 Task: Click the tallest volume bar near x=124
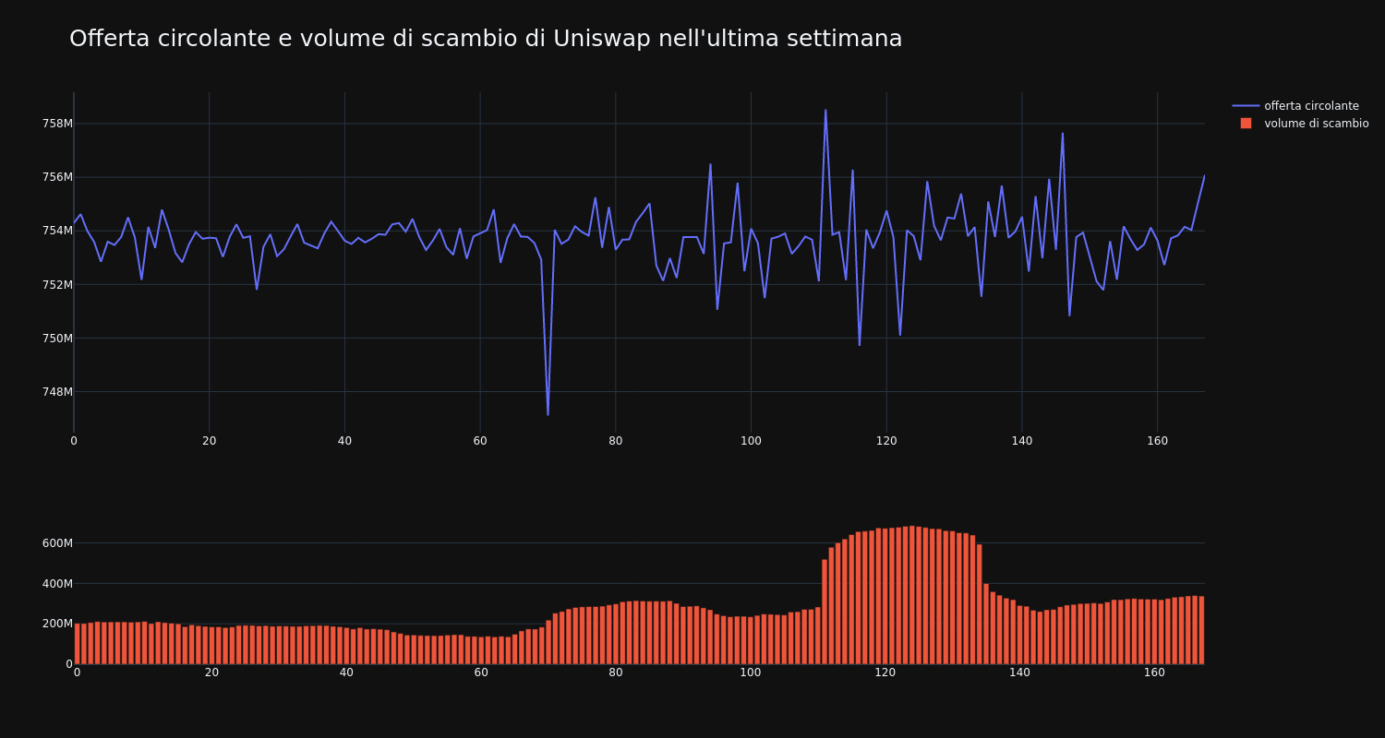[x=912, y=595]
